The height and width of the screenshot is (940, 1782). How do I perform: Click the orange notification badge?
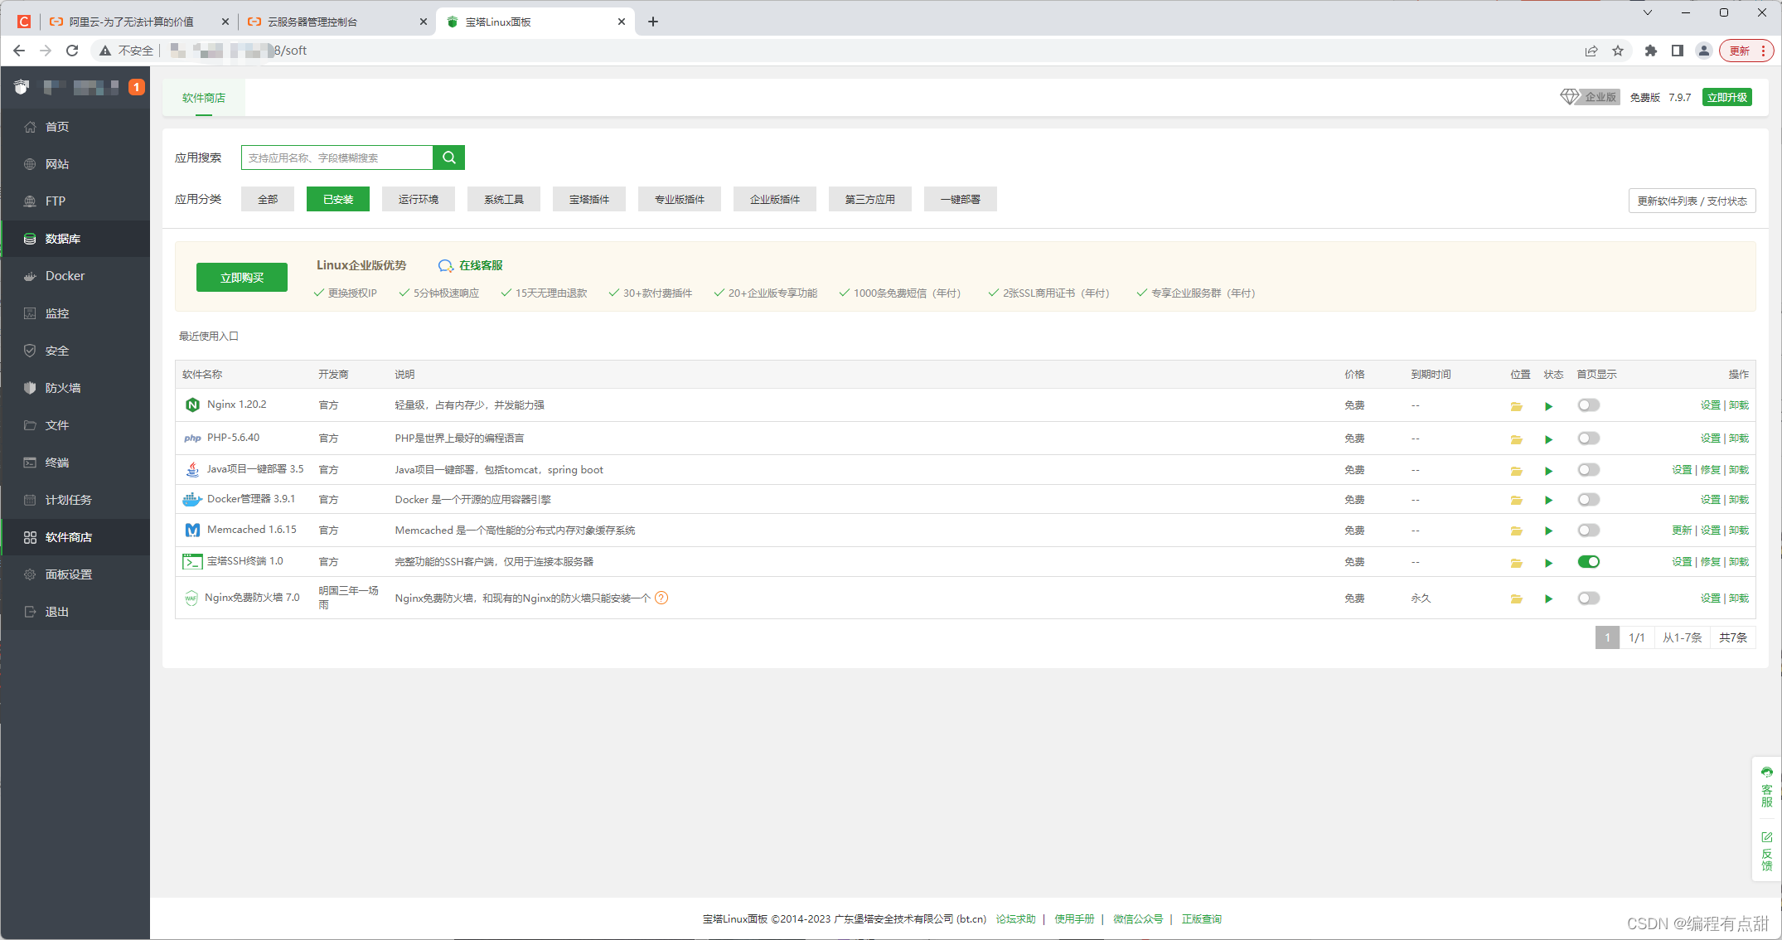137,87
